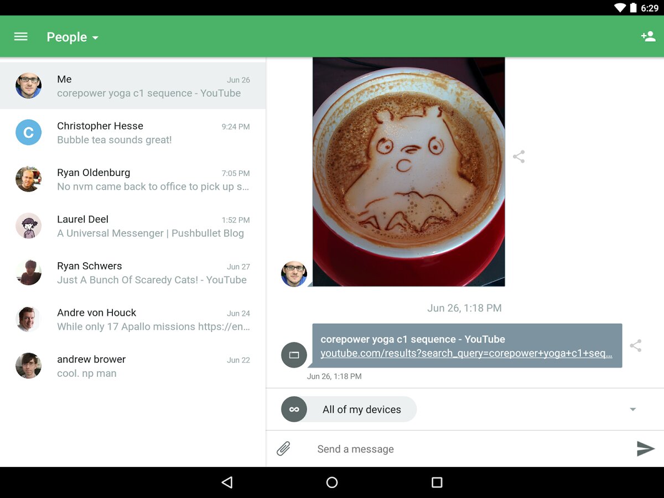The height and width of the screenshot is (498, 664).
Task: View the latte art photo fullscreen
Action: coord(409,172)
